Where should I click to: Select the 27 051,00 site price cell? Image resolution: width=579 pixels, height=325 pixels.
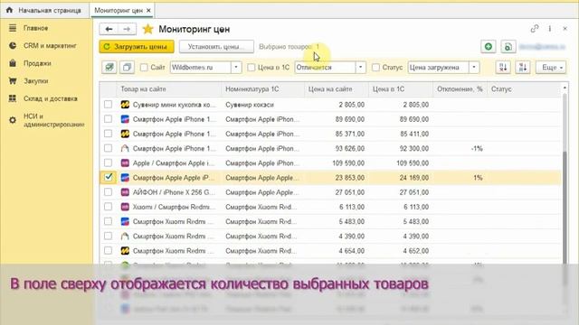[337, 192]
